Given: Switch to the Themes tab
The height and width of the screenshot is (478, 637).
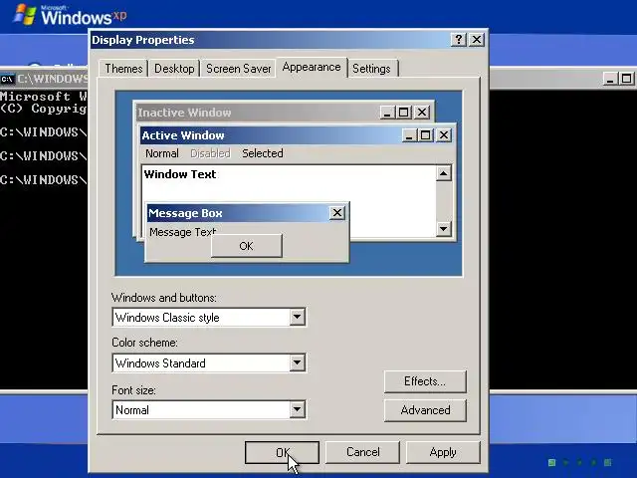Looking at the screenshot, I should (123, 69).
